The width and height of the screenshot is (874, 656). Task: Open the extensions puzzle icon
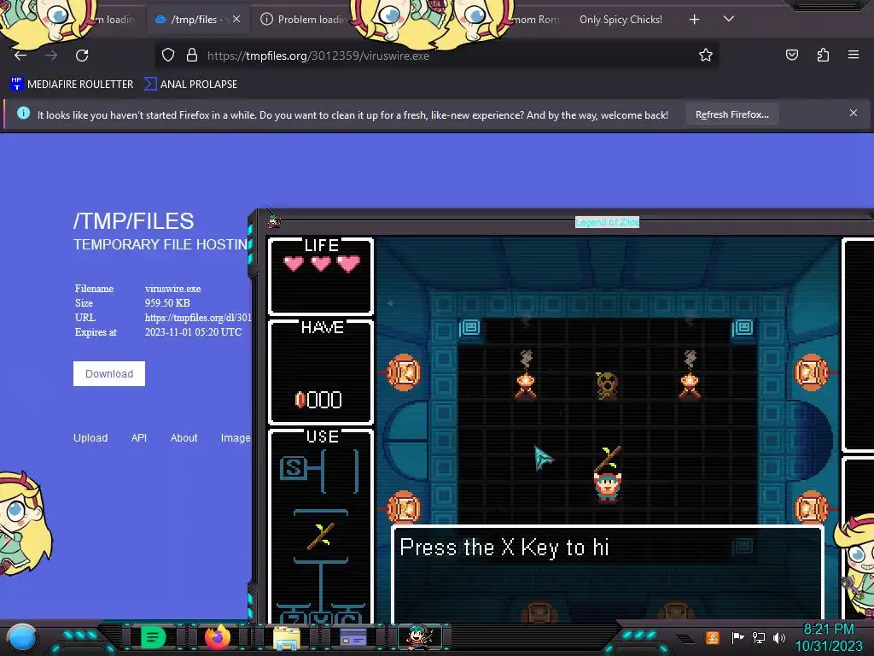pyautogui.click(x=823, y=55)
